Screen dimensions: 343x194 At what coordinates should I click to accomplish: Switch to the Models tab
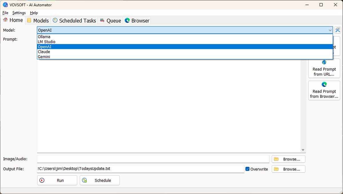click(38, 21)
